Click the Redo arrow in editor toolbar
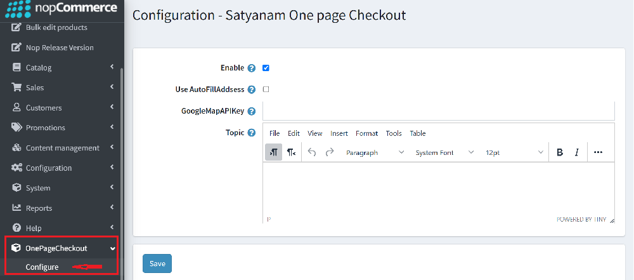Viewport: 634px width, 280px height. tap(330, 152)
